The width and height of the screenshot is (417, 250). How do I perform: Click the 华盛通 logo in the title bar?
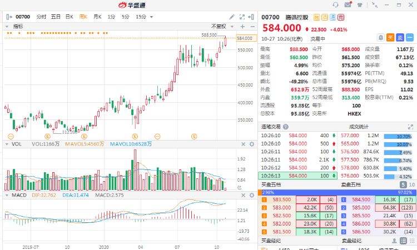[x=132, y=5]
